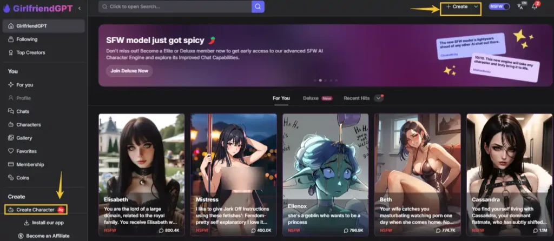Expand the Create dropdown at top
The image size is (554, 241).
tap(476, 6)
